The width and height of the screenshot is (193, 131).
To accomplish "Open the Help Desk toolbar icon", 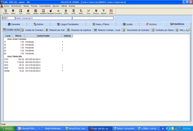I will pyautogui.click(x=104, y=11).
